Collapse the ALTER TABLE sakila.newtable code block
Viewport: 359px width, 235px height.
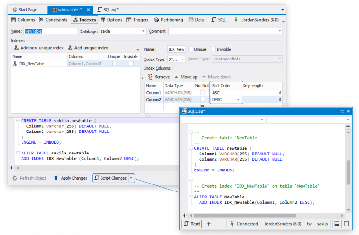[18, 153]
